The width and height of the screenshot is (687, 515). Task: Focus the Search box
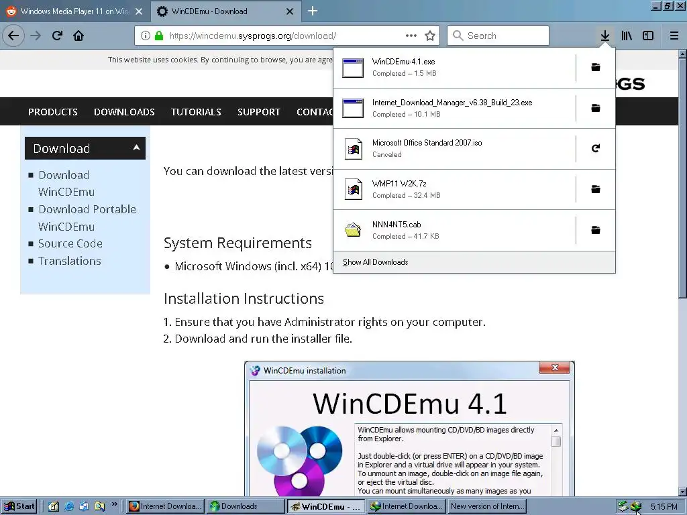point(498,36)
